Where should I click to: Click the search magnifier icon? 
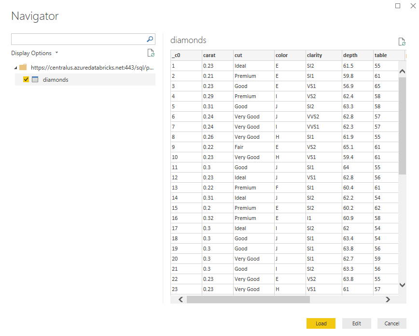click(150, 39)
